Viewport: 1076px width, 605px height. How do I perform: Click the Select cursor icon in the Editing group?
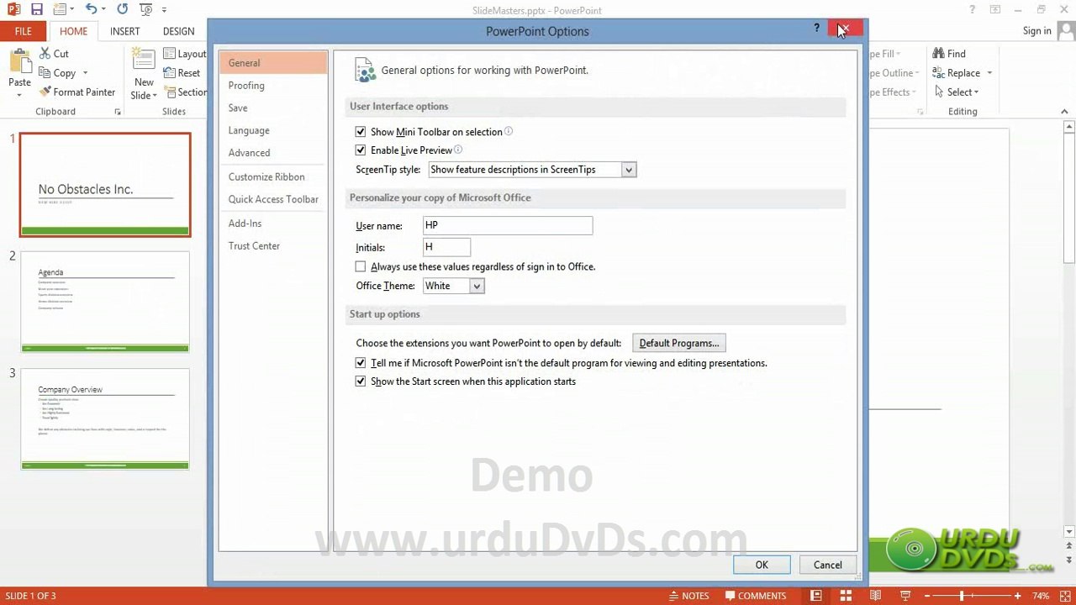938,92
